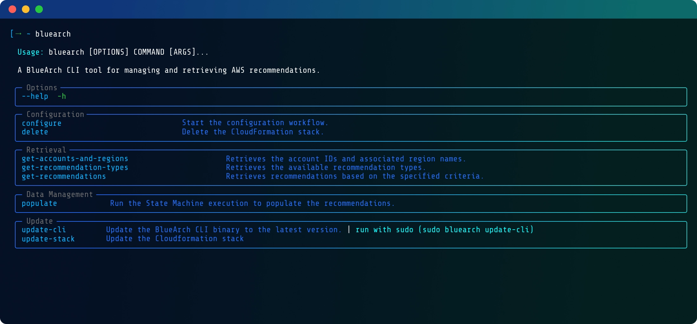Click the green maximize window button
This screenshot has height=324, width=697.
[39, 9]
